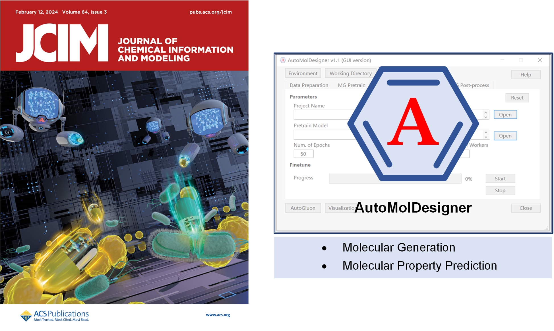Click the Working Directory button
This screenshot has height=331, width=554.
350,73
